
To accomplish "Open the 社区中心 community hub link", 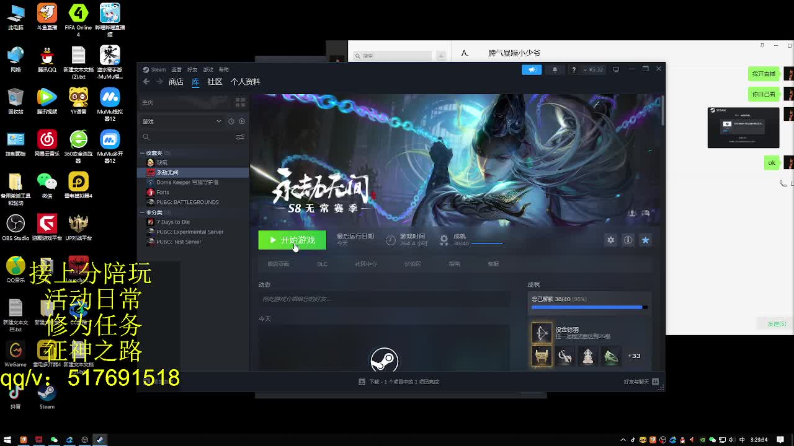I will coord(365,264).
